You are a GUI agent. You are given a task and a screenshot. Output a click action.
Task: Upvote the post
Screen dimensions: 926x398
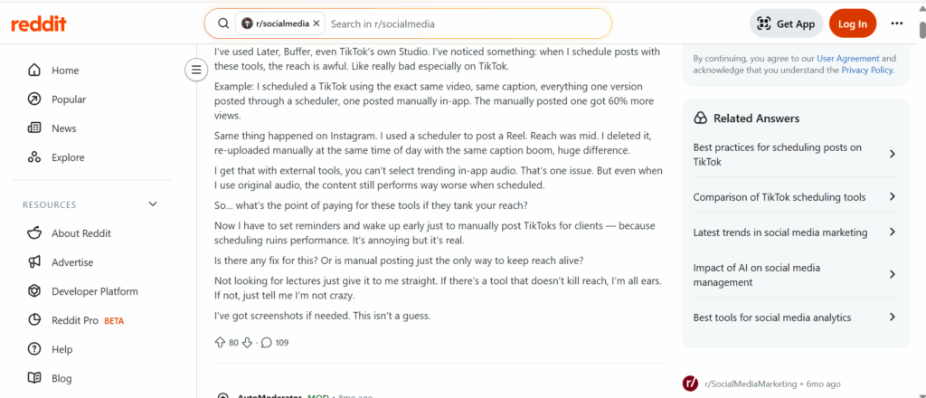click(x=220, y=343)
